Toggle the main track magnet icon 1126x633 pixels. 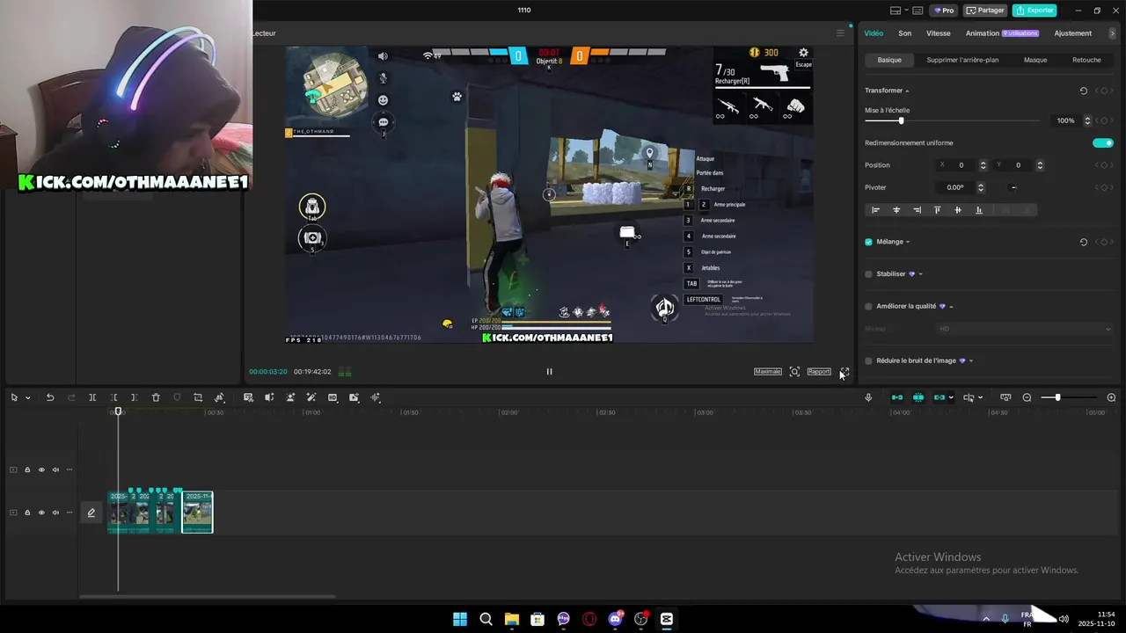tap(897, 397)
